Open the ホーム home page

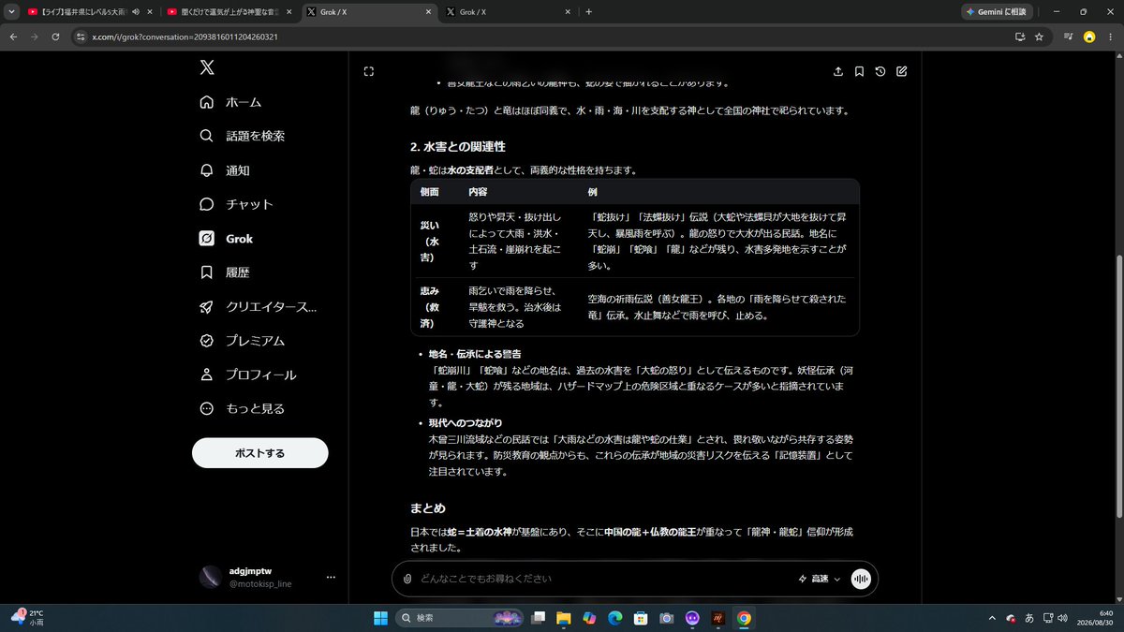pos(230,102)
